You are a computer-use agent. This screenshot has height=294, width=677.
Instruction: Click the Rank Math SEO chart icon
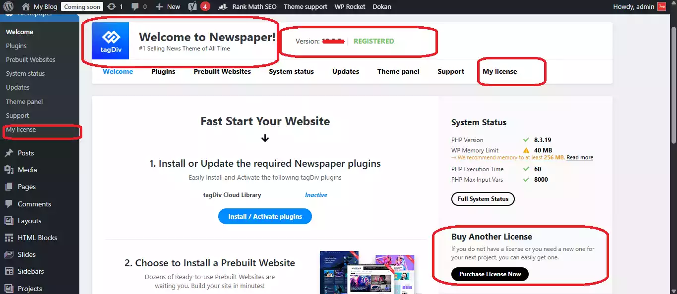click(x=223, y=6)
